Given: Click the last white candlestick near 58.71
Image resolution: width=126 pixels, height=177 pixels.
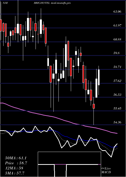Looking at the screenshot, I should pyautogui.click(x=99, y=77).
